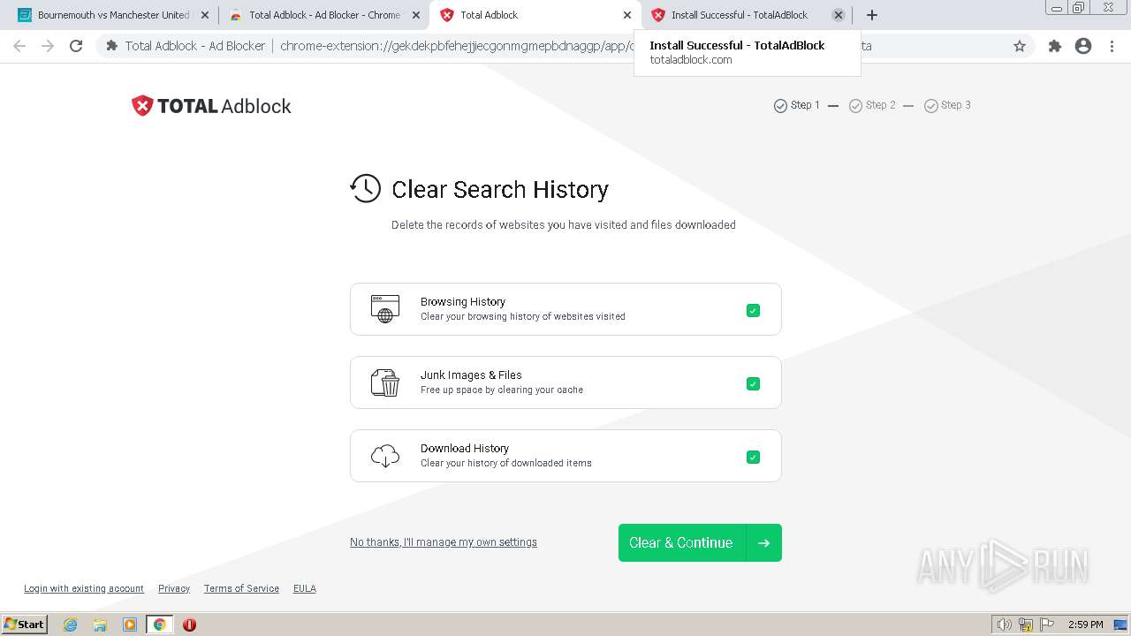This screenshot has width=1131, height=636.
Task: Click the Download History cloud icon
Action: [x=385, y=456]
